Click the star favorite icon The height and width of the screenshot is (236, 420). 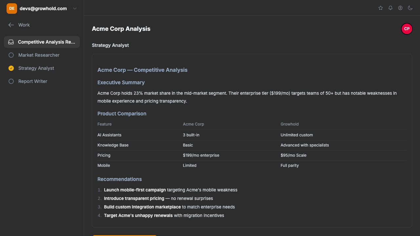pos(381,8)
